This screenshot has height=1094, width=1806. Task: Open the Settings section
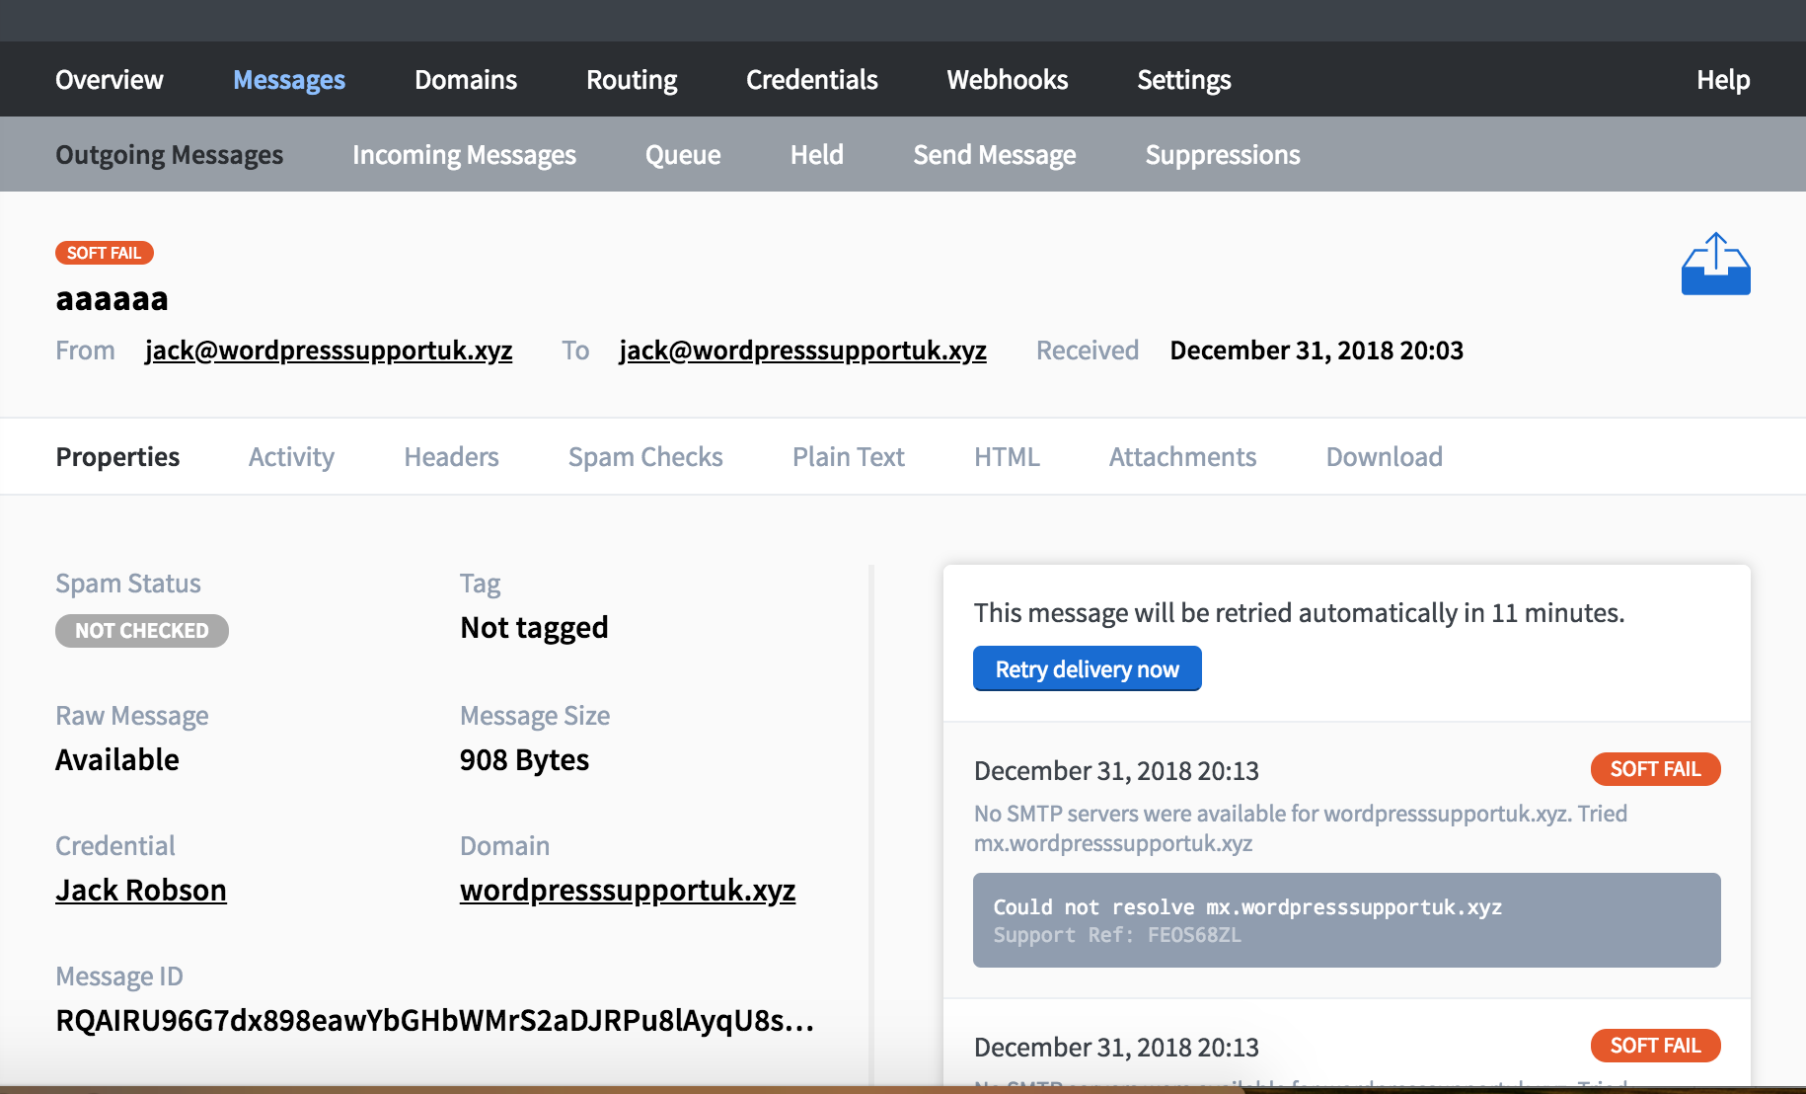pos(1183,79)
